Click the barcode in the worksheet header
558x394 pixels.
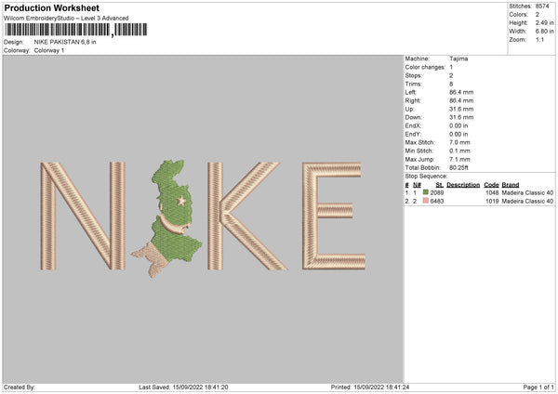point(76,30)
